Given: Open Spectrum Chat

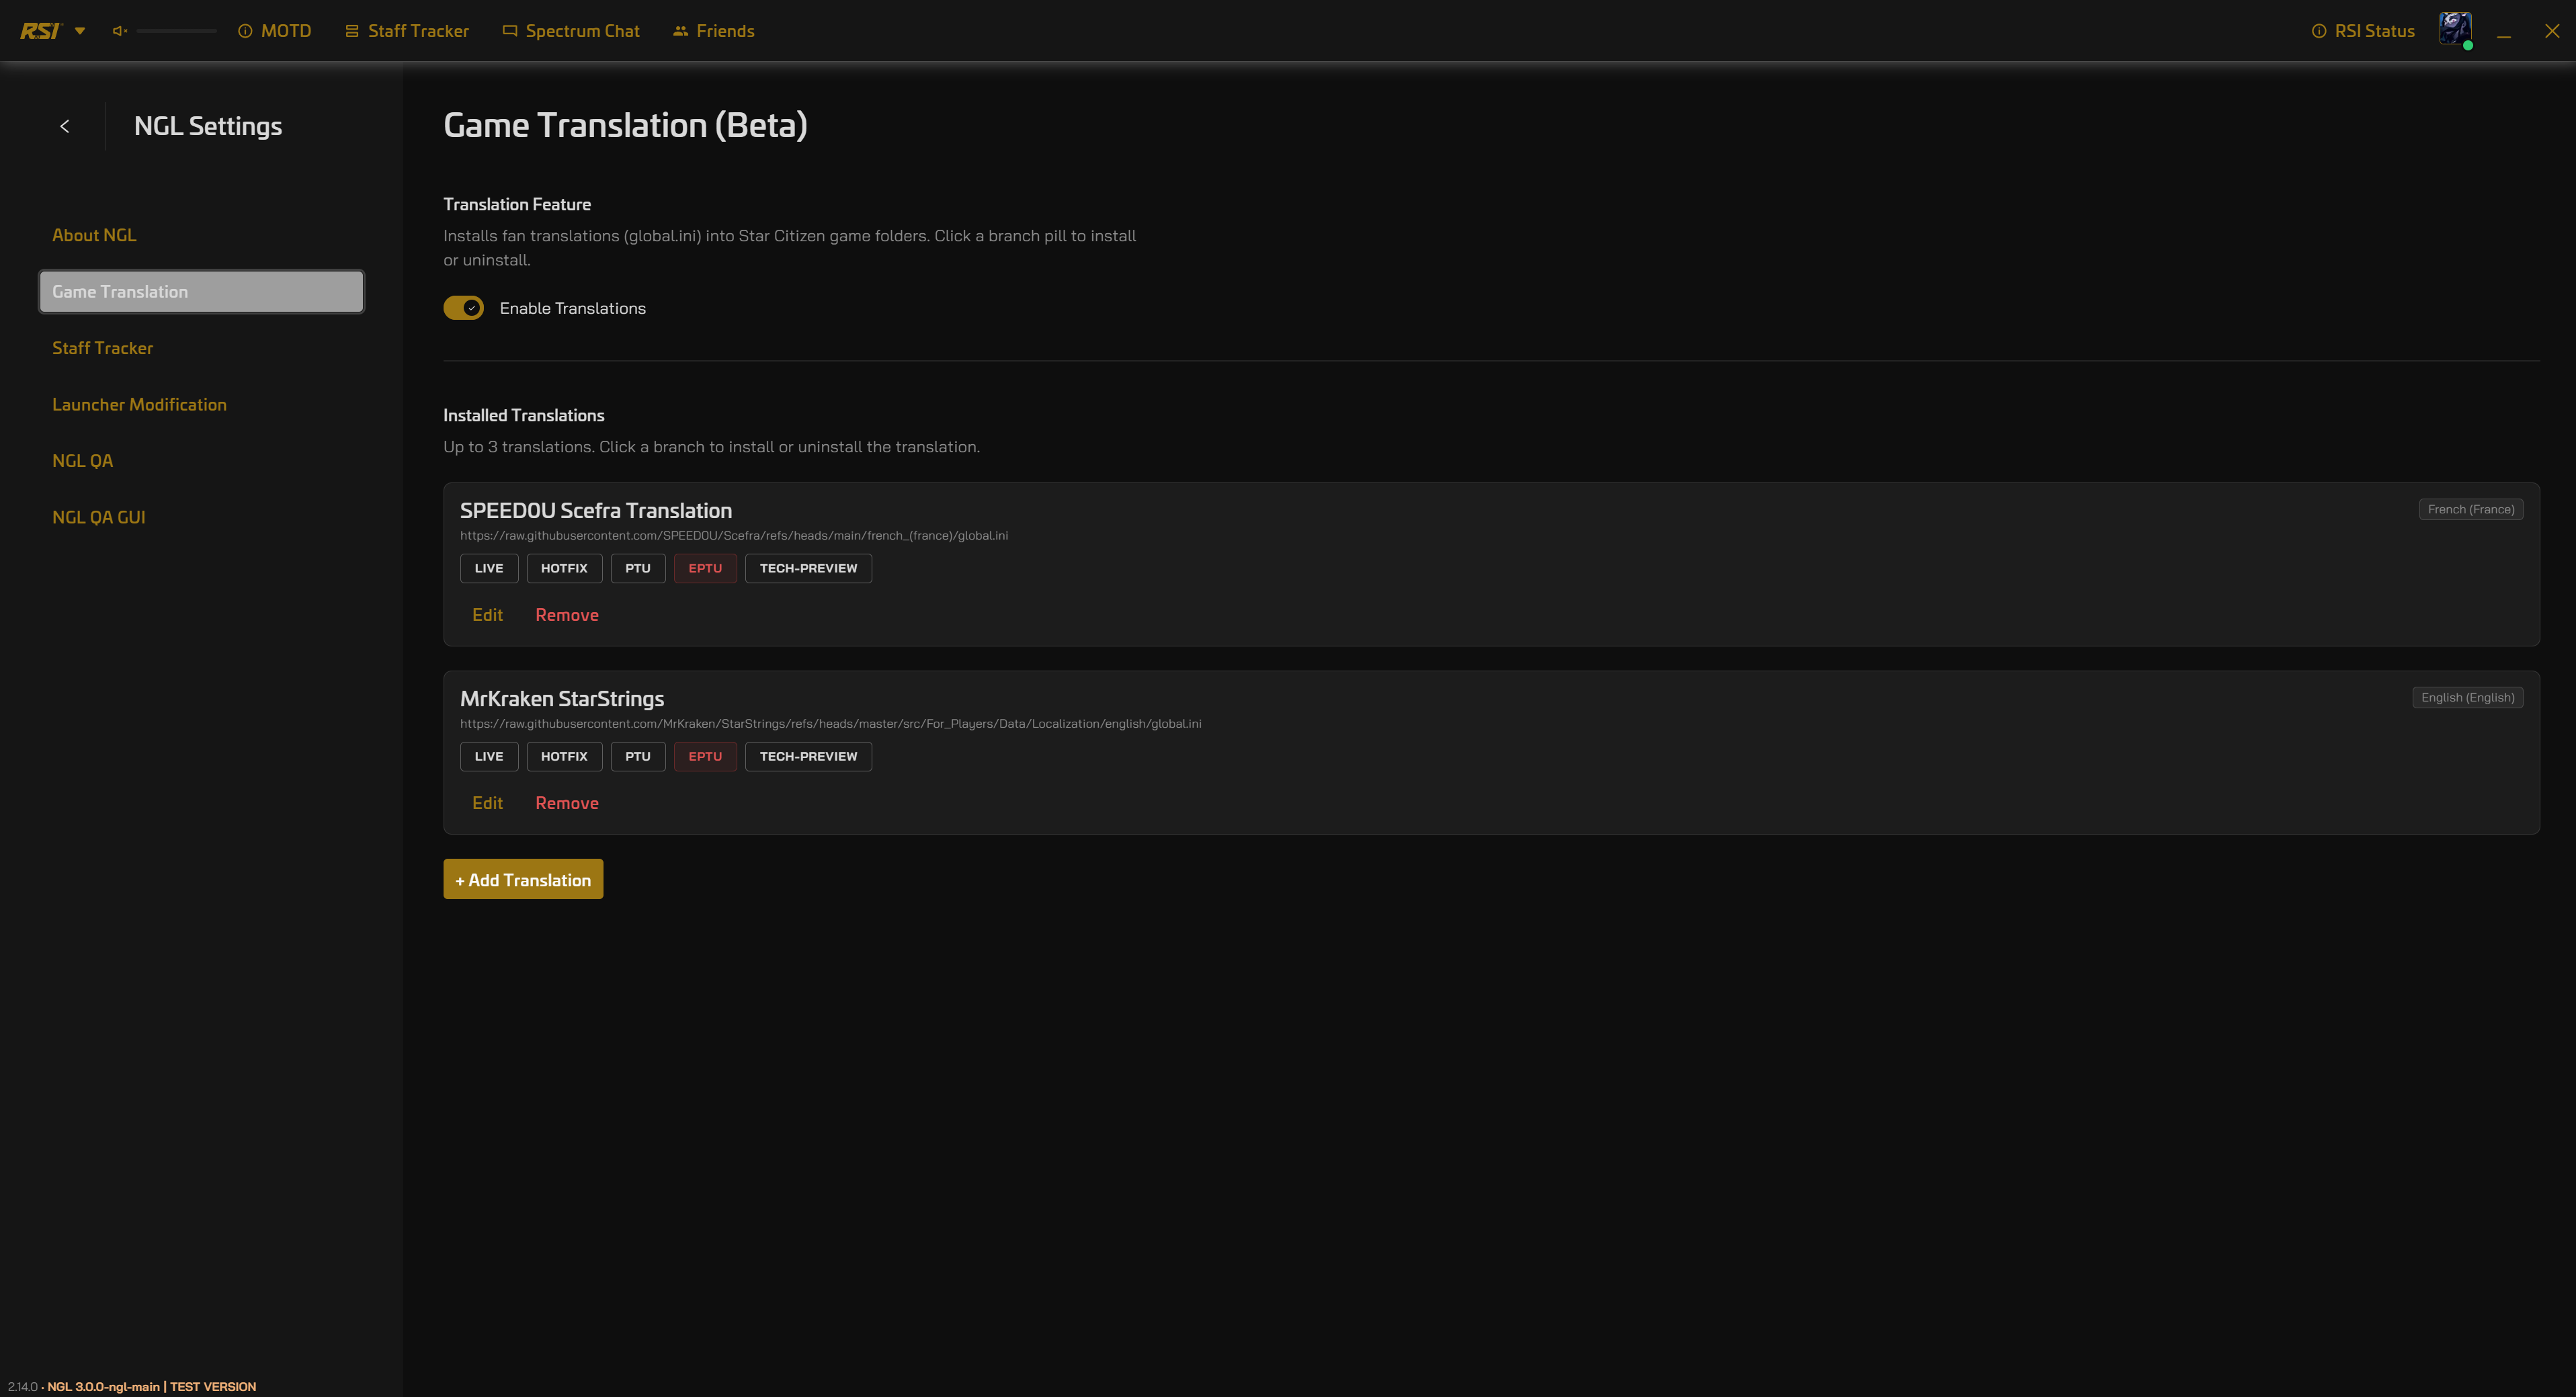Looking at the screenshot, I should 571,31.
